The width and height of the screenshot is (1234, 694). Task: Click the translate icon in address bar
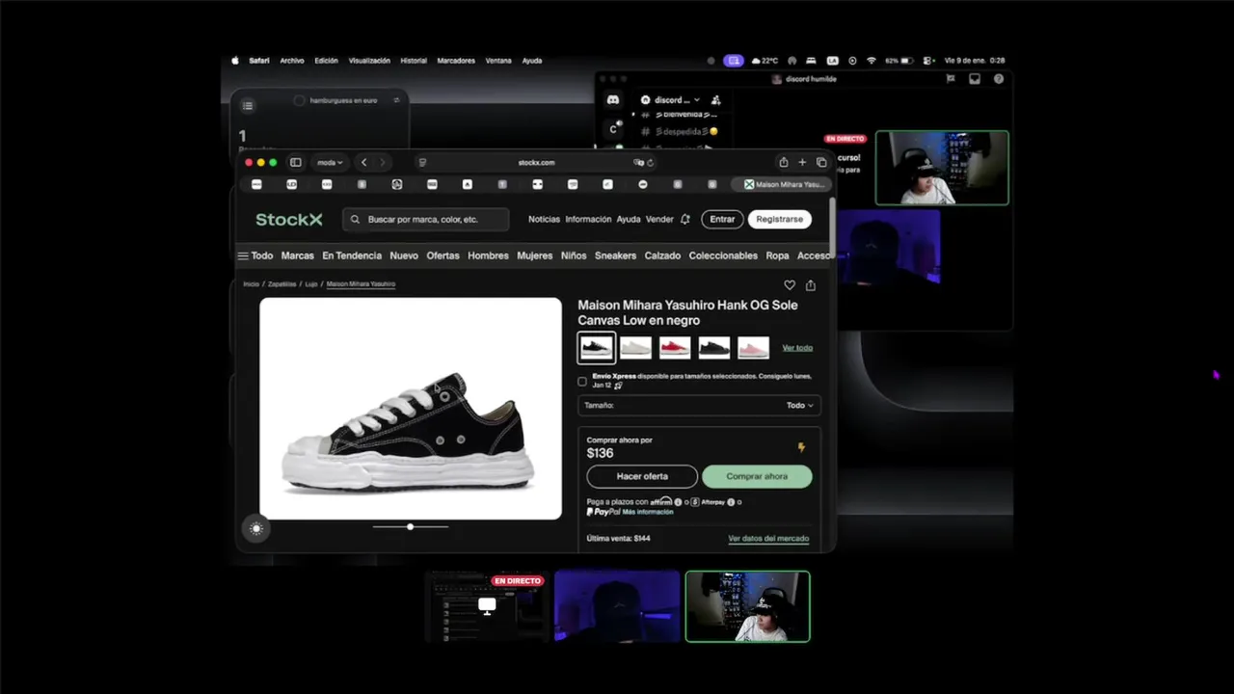tap(638, 162)
